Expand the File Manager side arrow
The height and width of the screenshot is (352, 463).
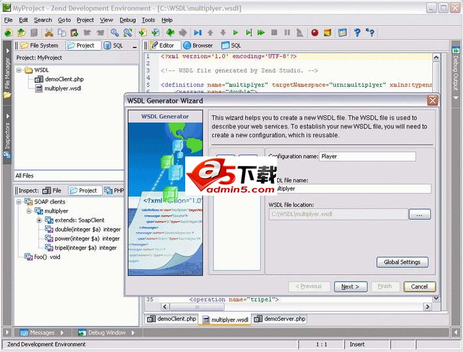7,51
